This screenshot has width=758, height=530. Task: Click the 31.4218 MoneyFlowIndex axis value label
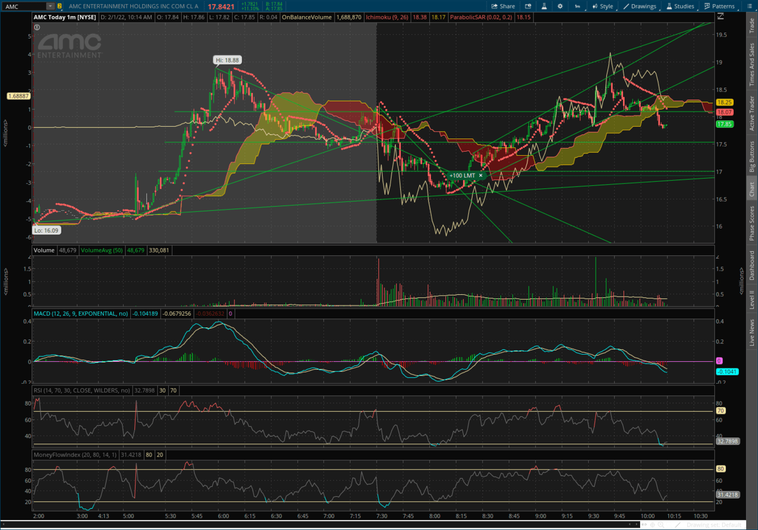pyautogui.click(x=727, y=495)
